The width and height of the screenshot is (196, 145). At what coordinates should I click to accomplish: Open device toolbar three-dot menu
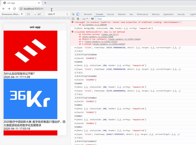pyautogui.click(x=67, y=14)
